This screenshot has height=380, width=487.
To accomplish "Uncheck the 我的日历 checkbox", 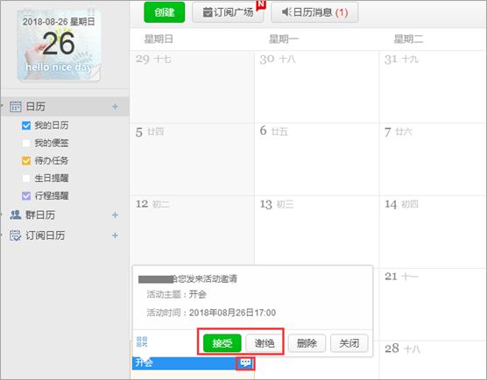I will (x=26, y=125).
